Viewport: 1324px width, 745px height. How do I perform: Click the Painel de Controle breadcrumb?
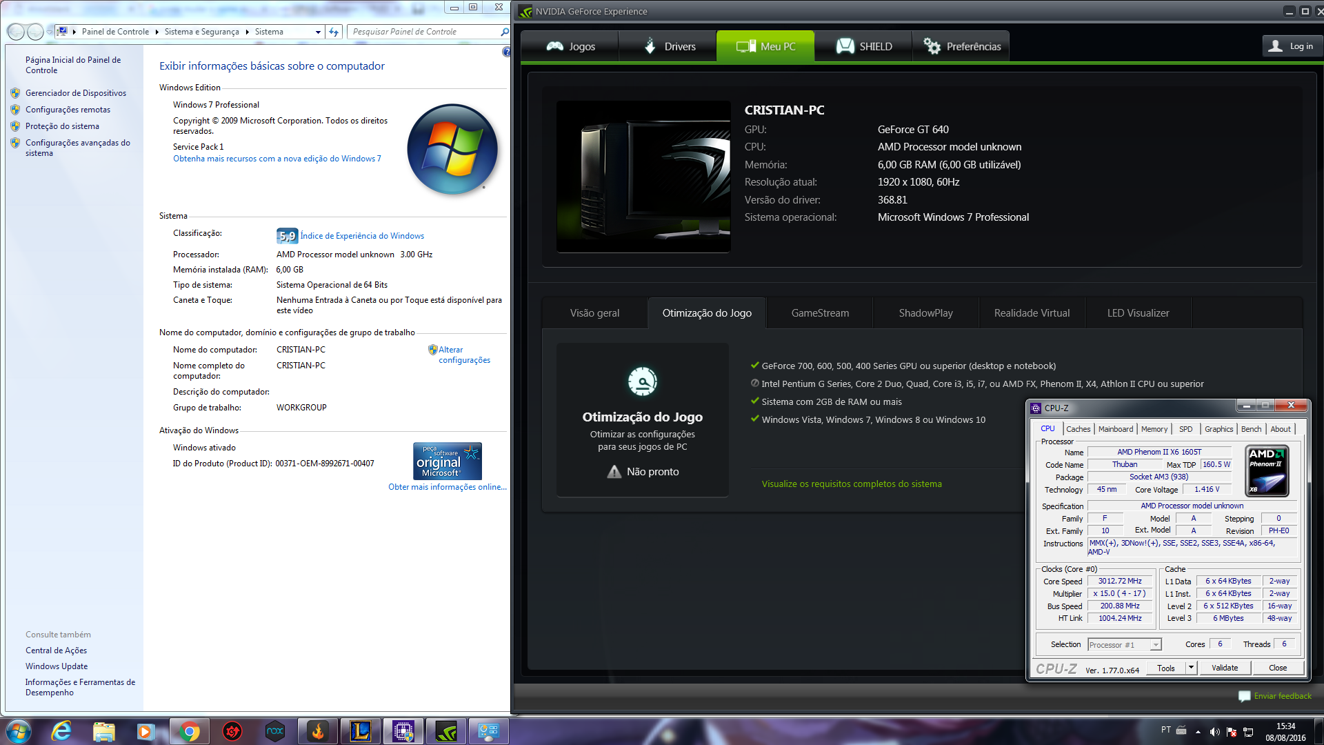coord(115,32)
